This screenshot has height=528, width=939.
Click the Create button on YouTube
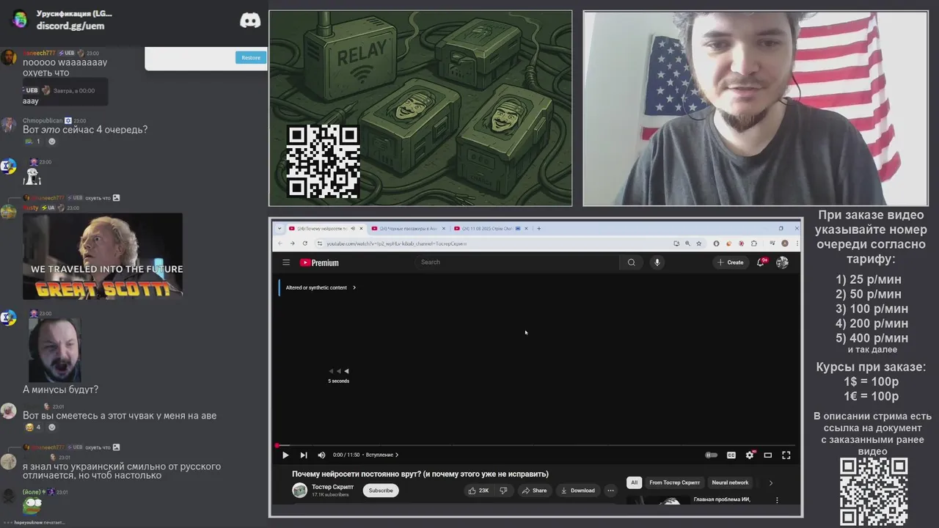click(x=731, y=263)
